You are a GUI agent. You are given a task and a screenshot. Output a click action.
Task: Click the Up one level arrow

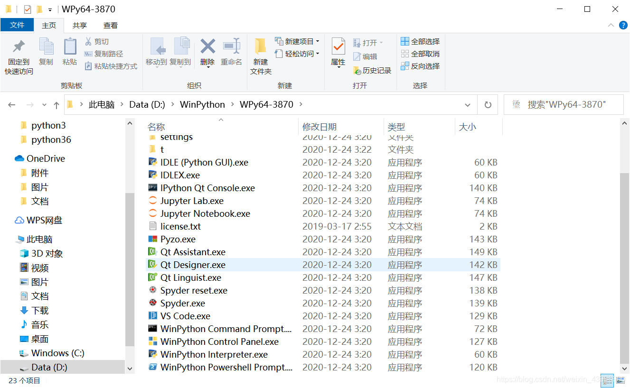coord(56,105)
